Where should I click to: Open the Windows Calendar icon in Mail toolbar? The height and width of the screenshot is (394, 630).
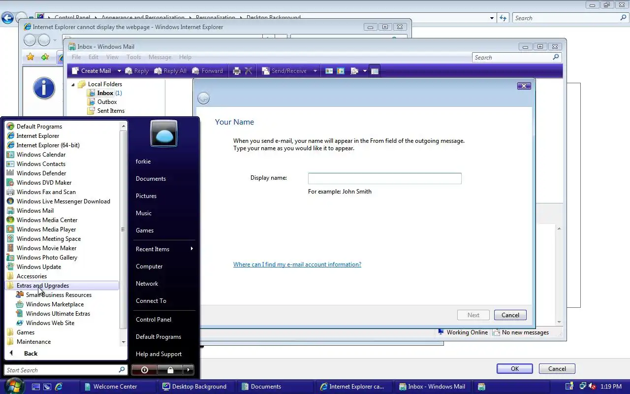pos(341,71)
